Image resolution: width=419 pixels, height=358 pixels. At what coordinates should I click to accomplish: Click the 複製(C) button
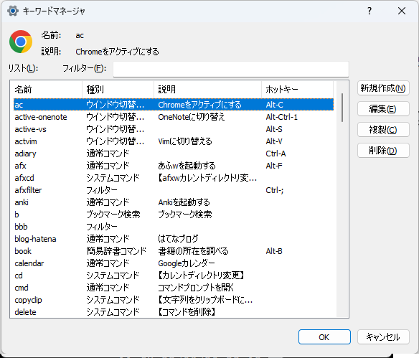click(x=383, y=130)
